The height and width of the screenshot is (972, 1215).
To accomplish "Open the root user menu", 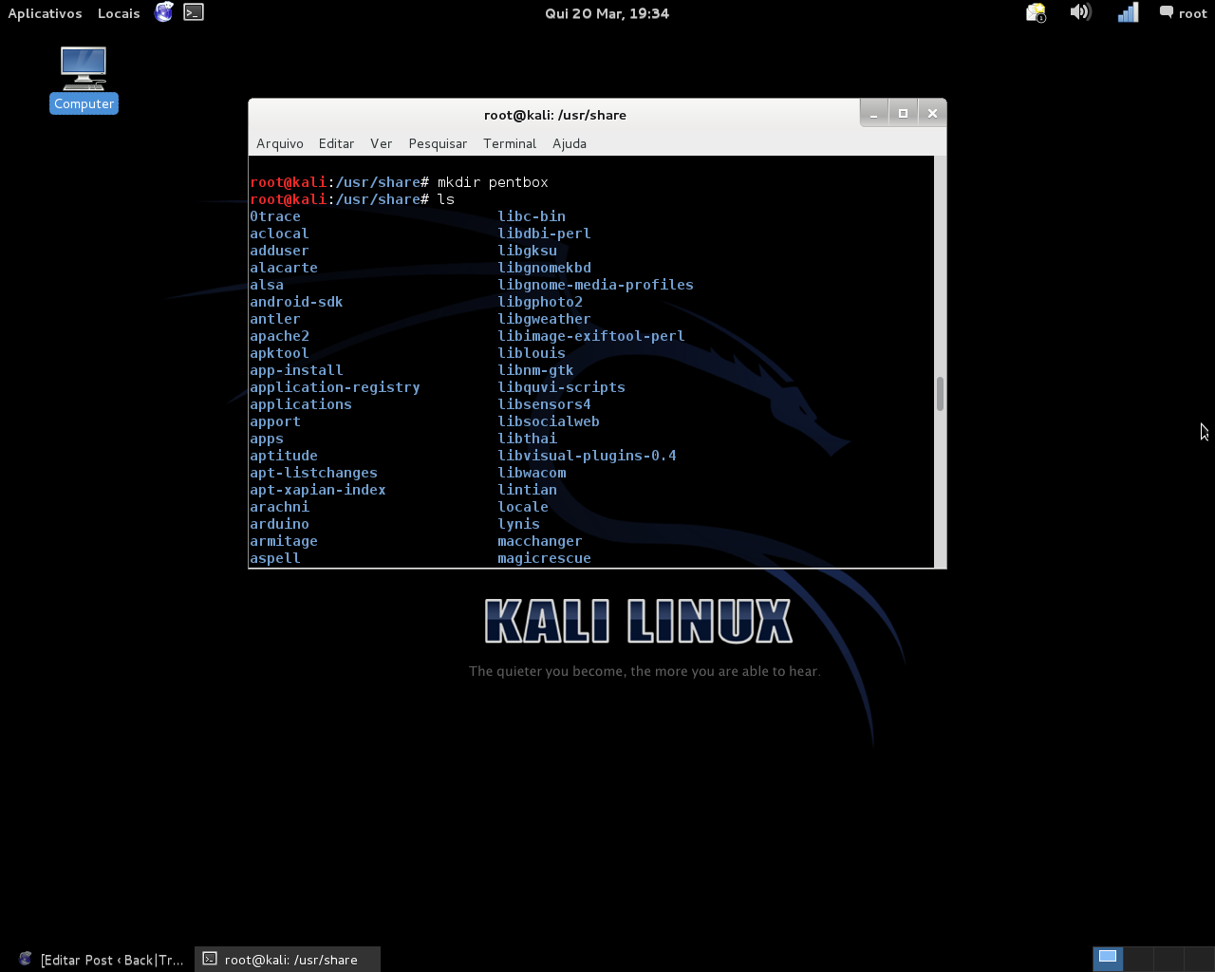I will coord(1183,13).
